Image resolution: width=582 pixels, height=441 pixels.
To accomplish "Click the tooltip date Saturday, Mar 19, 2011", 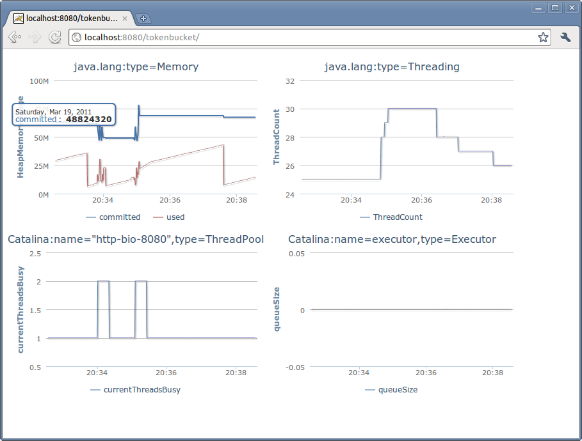I will click(53, 112).
